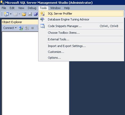Click the Connect Object Explorer icon
125x115 pixels.
[21, 28]
